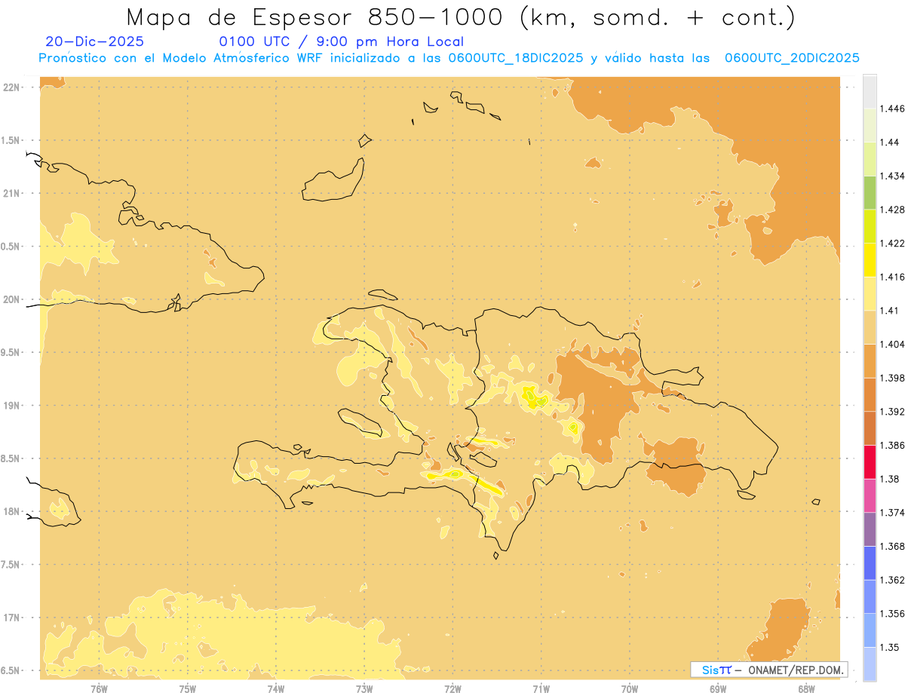
Task: Click the '19N' latitude label
Action: coord(13,406)
